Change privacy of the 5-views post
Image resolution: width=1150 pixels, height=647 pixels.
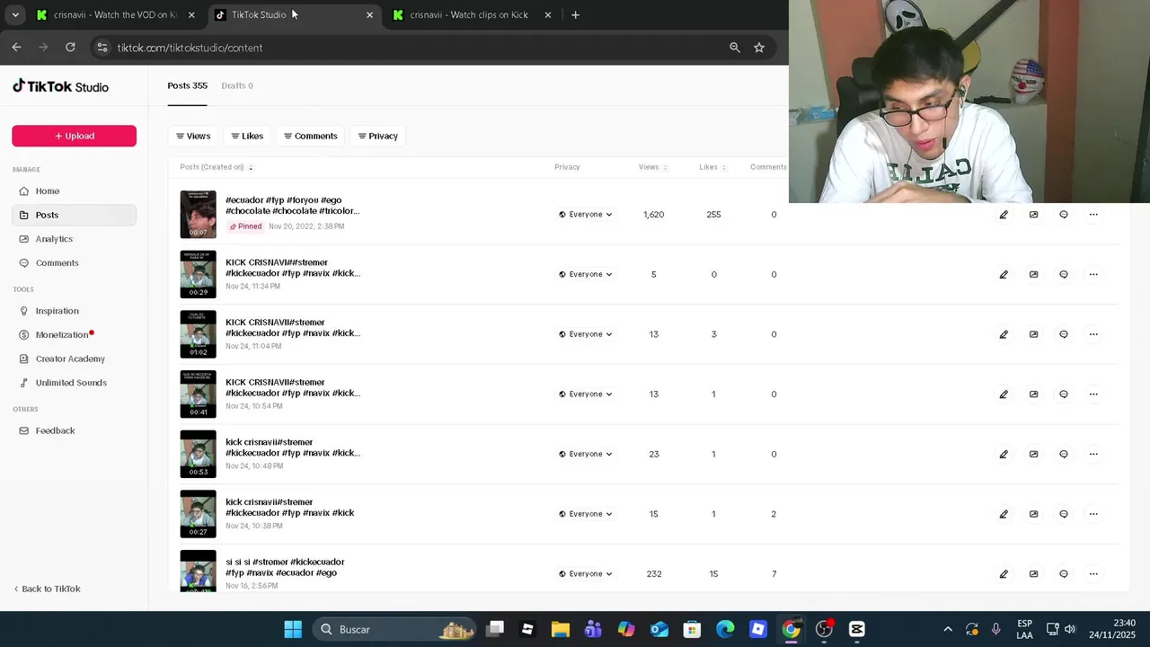point(586,274)
